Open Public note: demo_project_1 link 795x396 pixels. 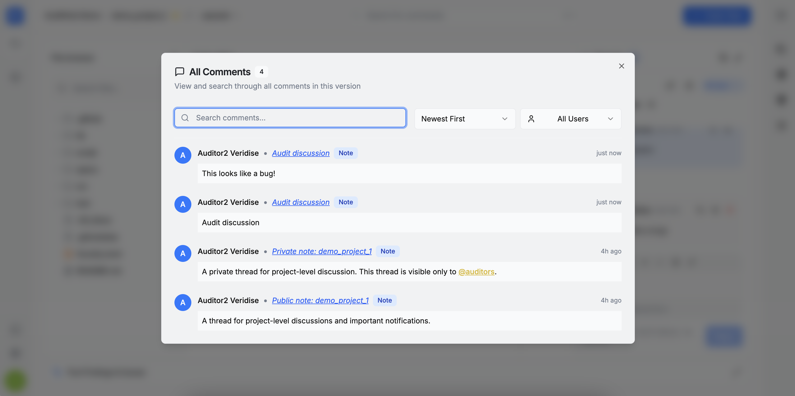coord(320,300)
